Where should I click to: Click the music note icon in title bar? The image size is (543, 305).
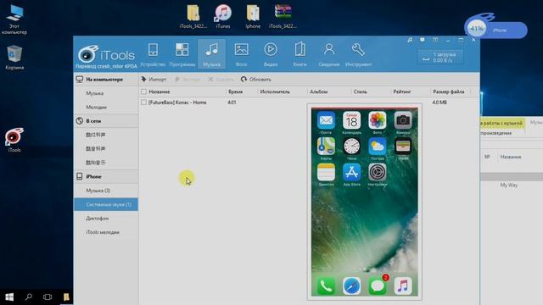point(410,40)
